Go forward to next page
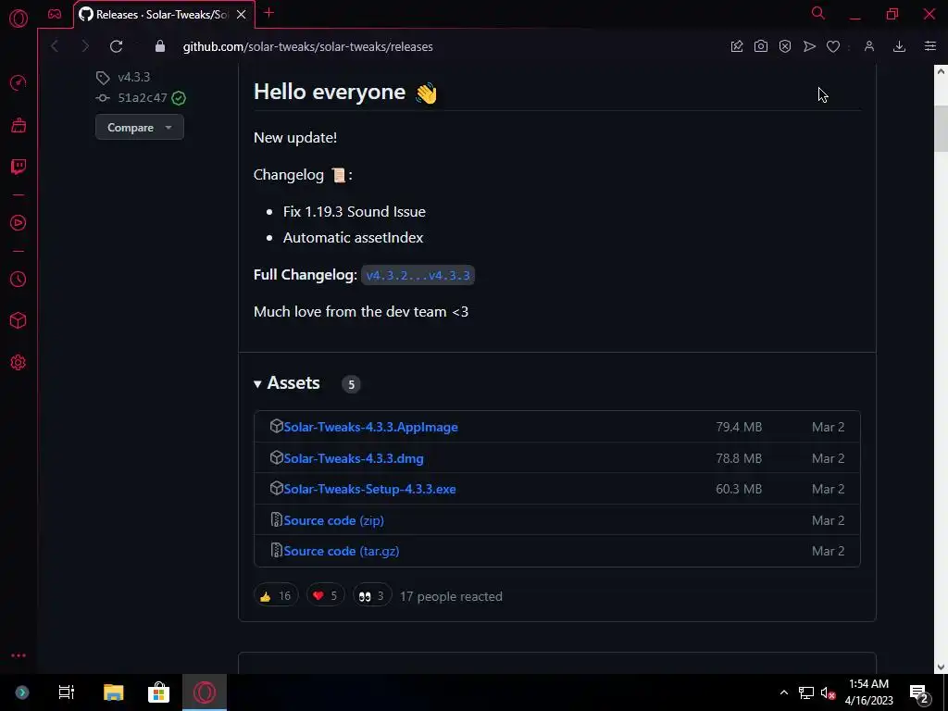Image resolution: width=948 pixels, height=711 pixels. click(85, 46)
